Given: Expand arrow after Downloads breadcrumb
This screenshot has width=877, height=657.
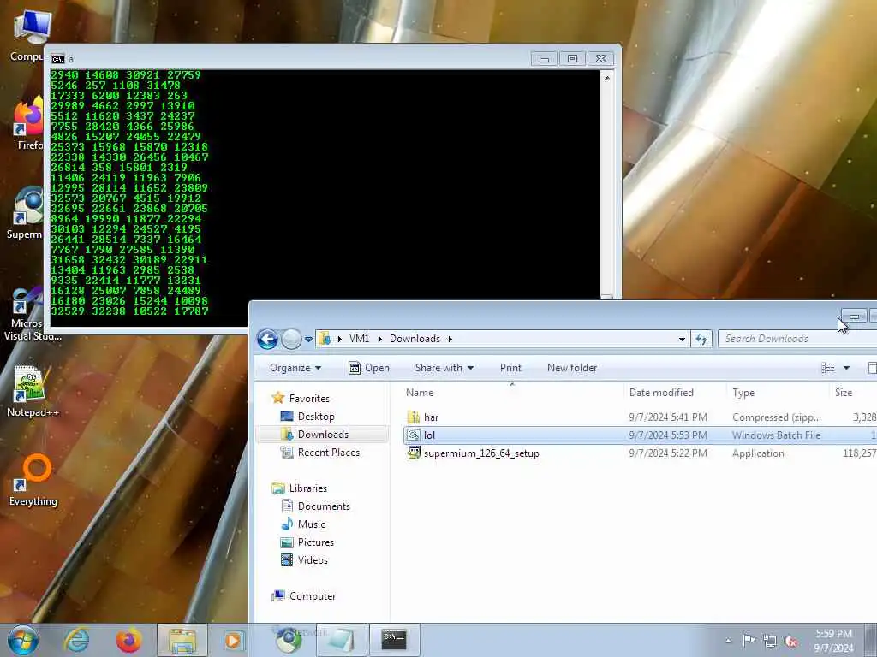Looking at the screenshot, I should [x=450, y=339].
